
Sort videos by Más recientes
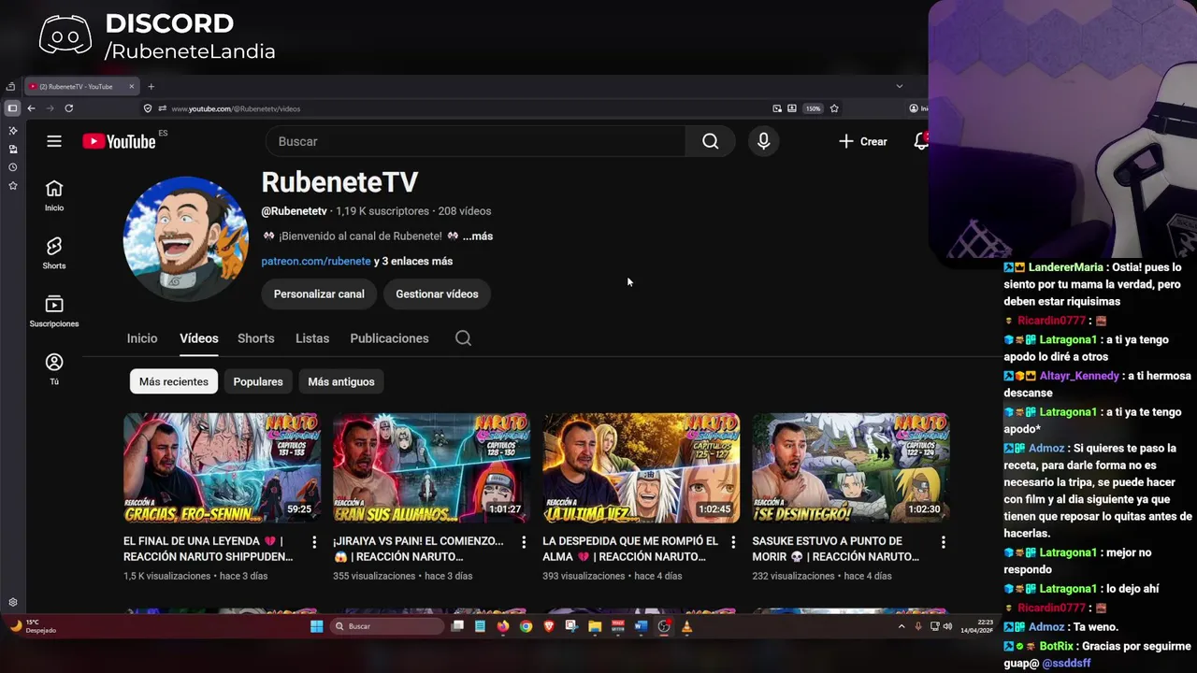(x=174, y=381)
